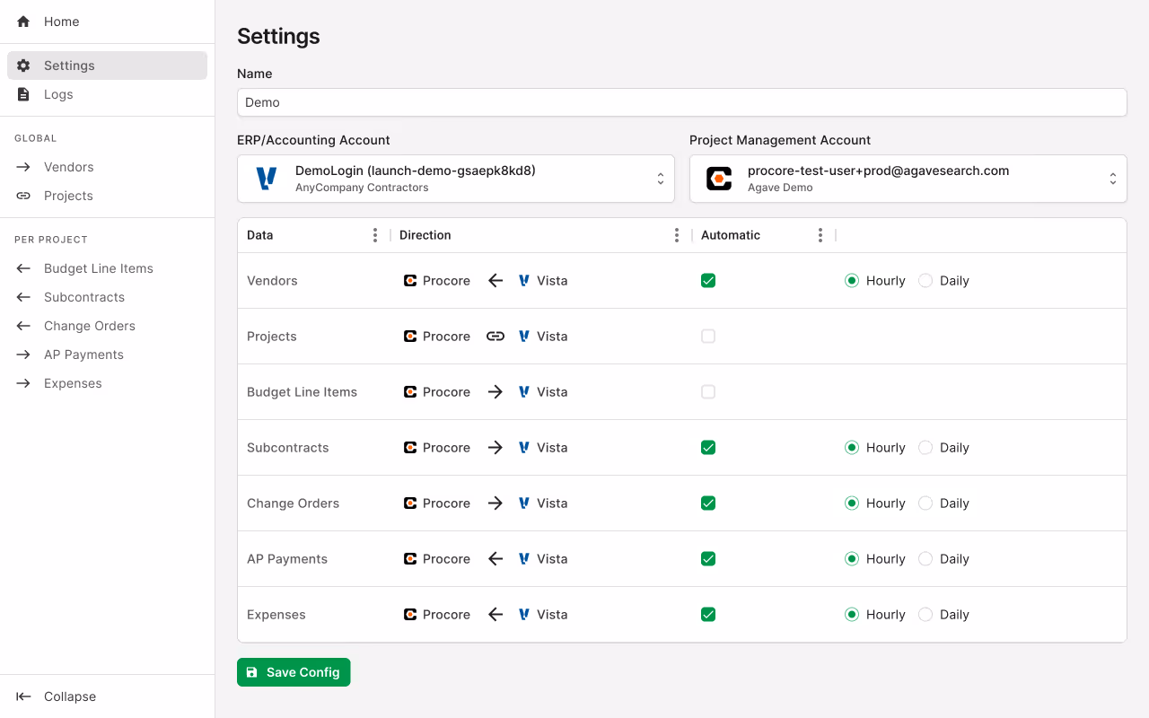
Task: Click the direction arrow in Subcontracts row
Action: coord(496,448)
